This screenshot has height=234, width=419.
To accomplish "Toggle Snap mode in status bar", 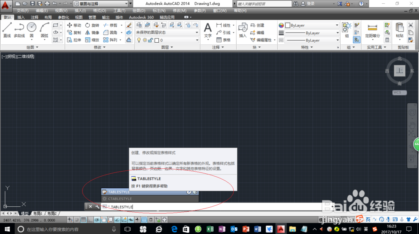I will pos(77,220).
